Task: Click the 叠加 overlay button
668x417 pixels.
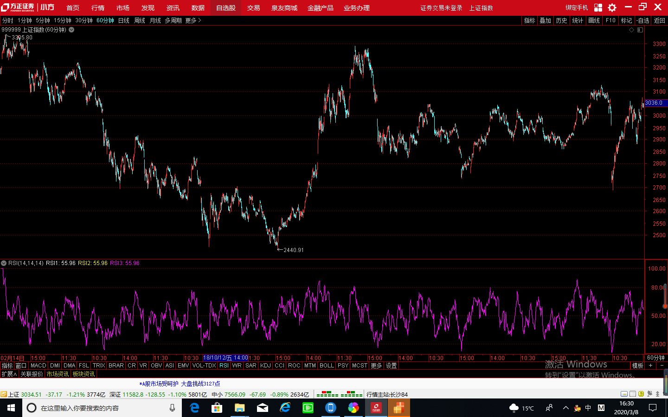Action: tap(546, 20)
